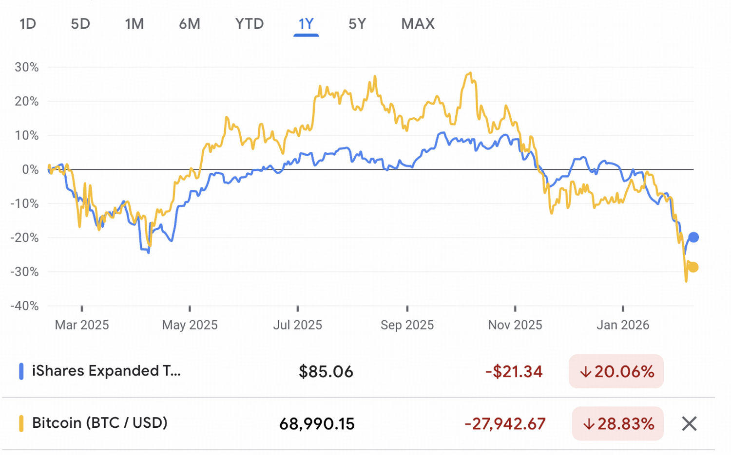The width and height of the screenshot is (731, 455).
Task: Click the Sep 2025 axis label
Action: pos(407,325)
